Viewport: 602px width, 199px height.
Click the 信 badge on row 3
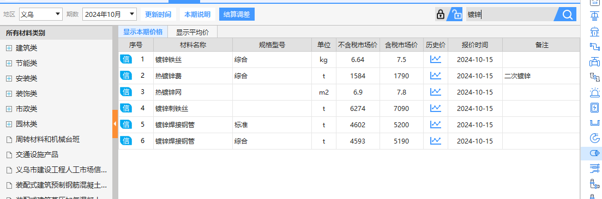pos(126,92)
